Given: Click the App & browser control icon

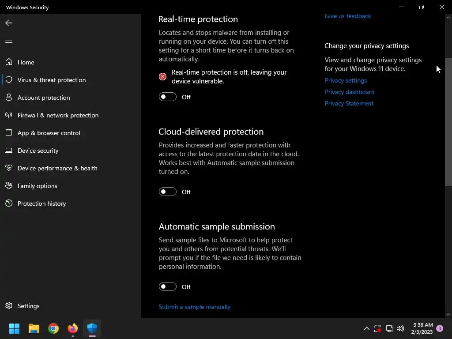Looking at the screenshot, I should click(9, 133).
